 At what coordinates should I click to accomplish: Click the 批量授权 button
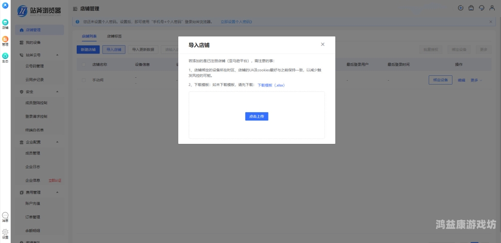point(431,50)
